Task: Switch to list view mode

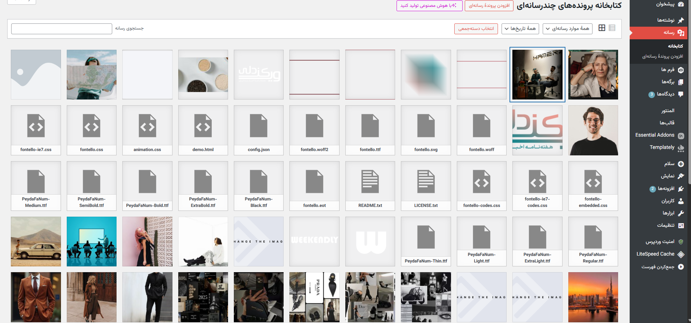Action: click(x=612, y=28)
